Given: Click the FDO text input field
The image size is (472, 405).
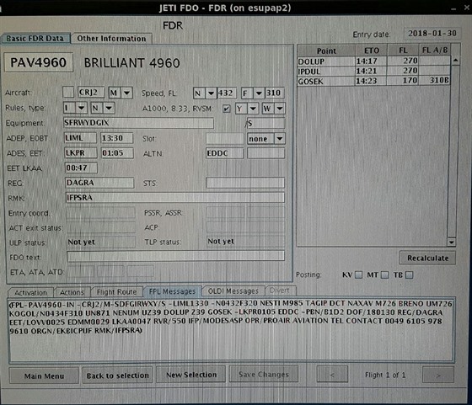Looking at the screenshot, I should pyautogui.click(x=175, y=256).
